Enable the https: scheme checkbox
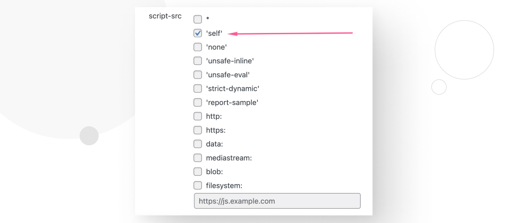This screenshot has height=223, width=508. pyautogui.click(x=198, y=130)
